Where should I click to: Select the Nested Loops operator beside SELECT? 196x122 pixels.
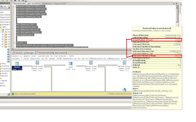[x=37, y=66]
